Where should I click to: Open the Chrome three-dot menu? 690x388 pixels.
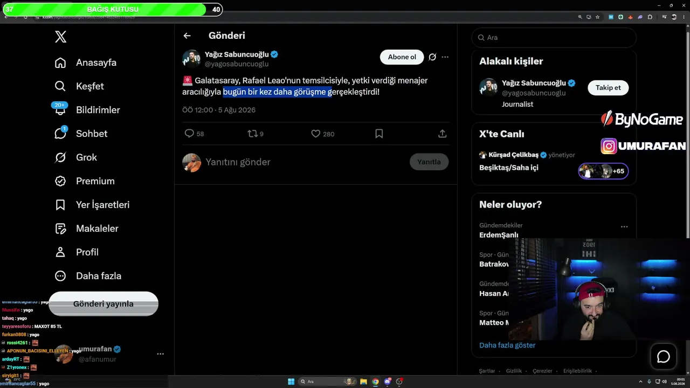[x=682, y=17]
